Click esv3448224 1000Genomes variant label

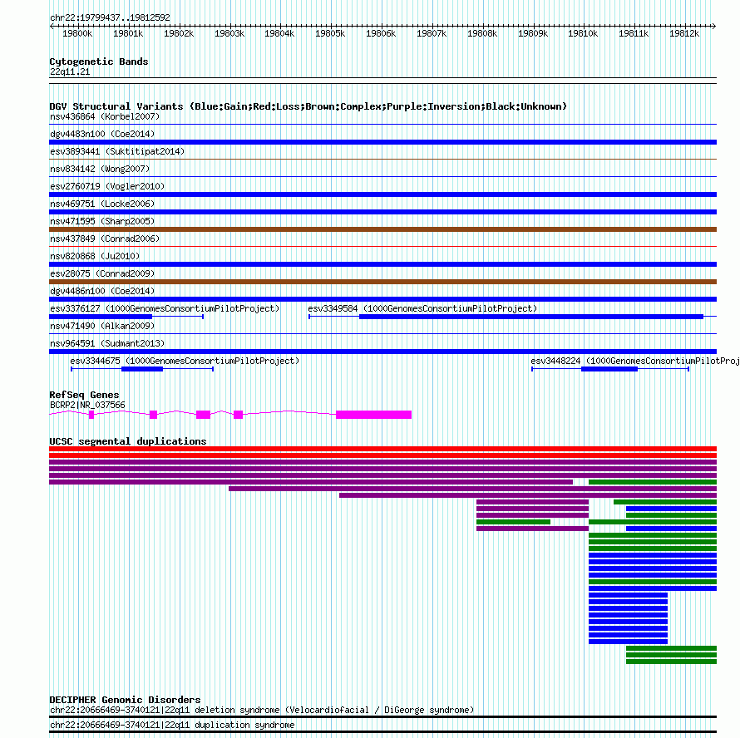[635, 361]
